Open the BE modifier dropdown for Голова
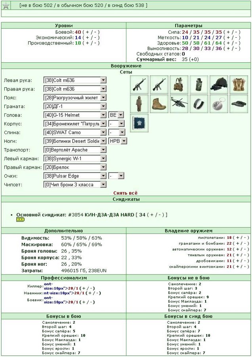The height and width of the screenshot is (357, 252). 116,115
